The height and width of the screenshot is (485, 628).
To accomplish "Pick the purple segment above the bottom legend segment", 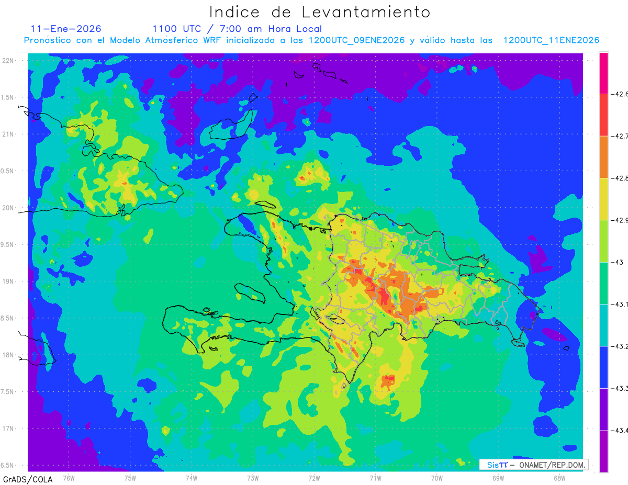I will (603, 409).
